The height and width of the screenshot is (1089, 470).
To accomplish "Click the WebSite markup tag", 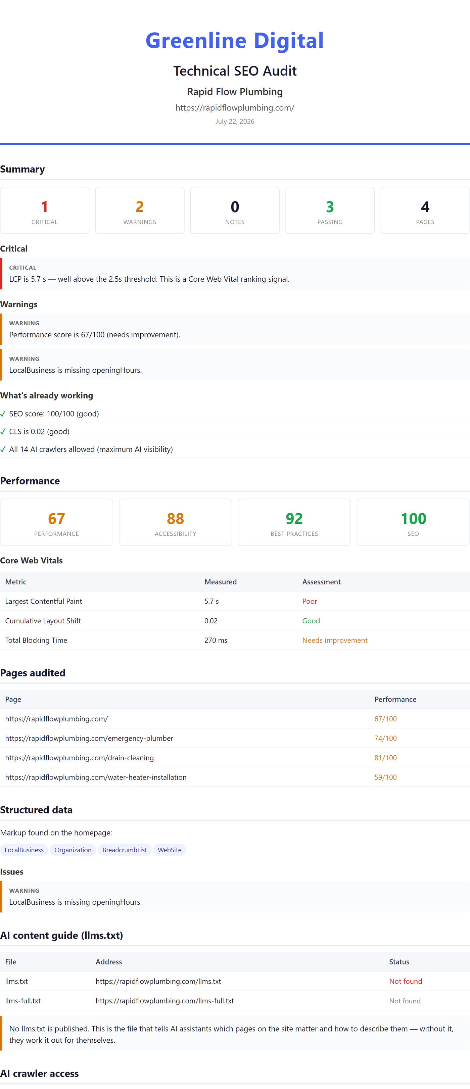I will point(170,850).
